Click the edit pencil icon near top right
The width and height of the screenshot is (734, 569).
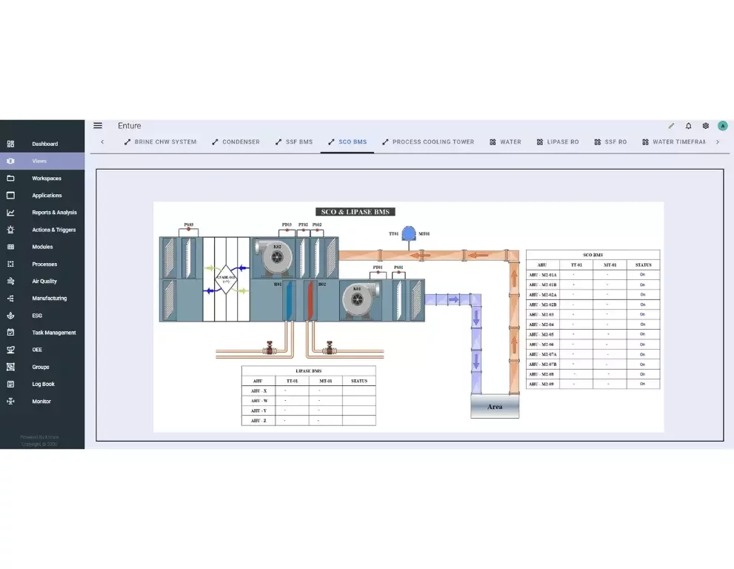(670, 126)
